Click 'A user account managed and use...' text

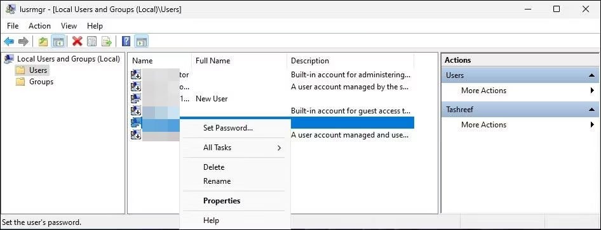click(349, 135)
